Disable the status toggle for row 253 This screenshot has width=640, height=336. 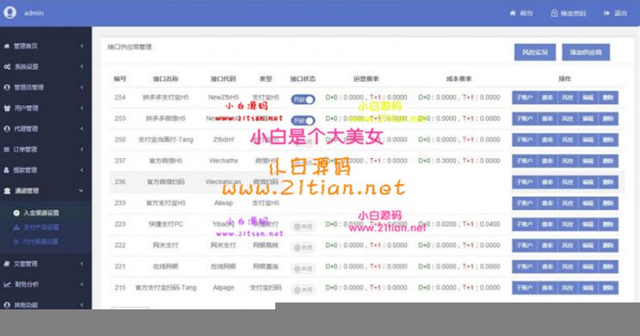303,120
